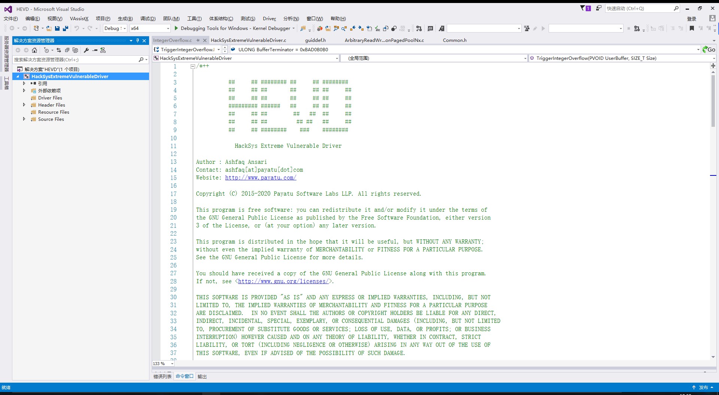Click the VA Open File in Solution icon
Image resolution: width=719 pixels, height=395 pixels.
point(328,28)
